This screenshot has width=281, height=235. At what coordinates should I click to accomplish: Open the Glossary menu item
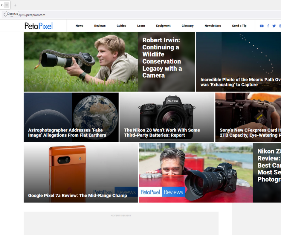(188, 26)
